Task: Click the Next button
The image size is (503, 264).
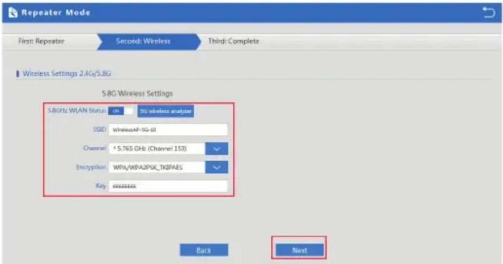Action: 300,250
